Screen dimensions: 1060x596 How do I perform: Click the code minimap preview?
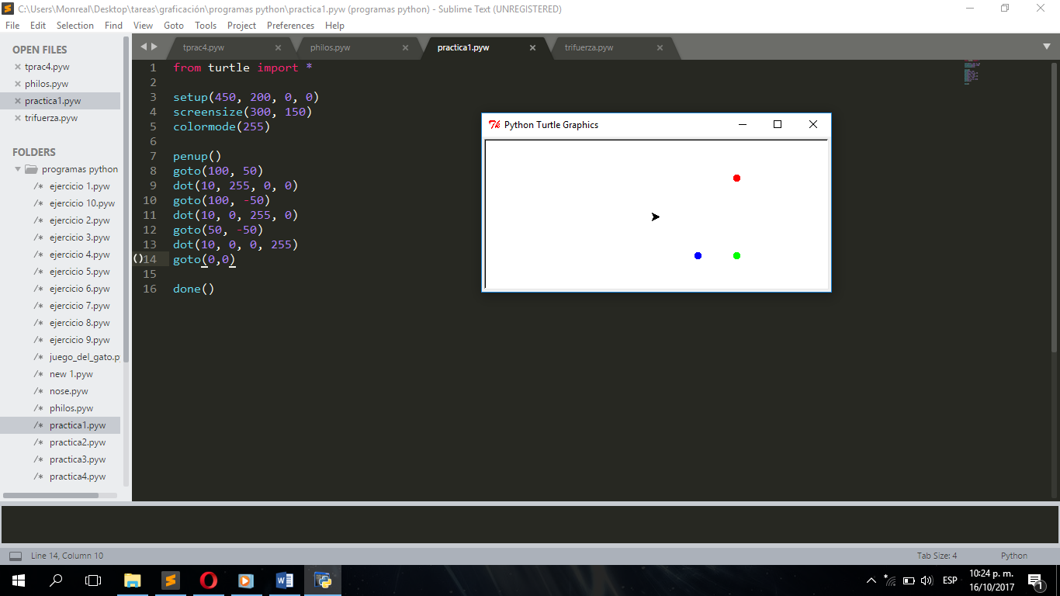[x=972, y=72]
